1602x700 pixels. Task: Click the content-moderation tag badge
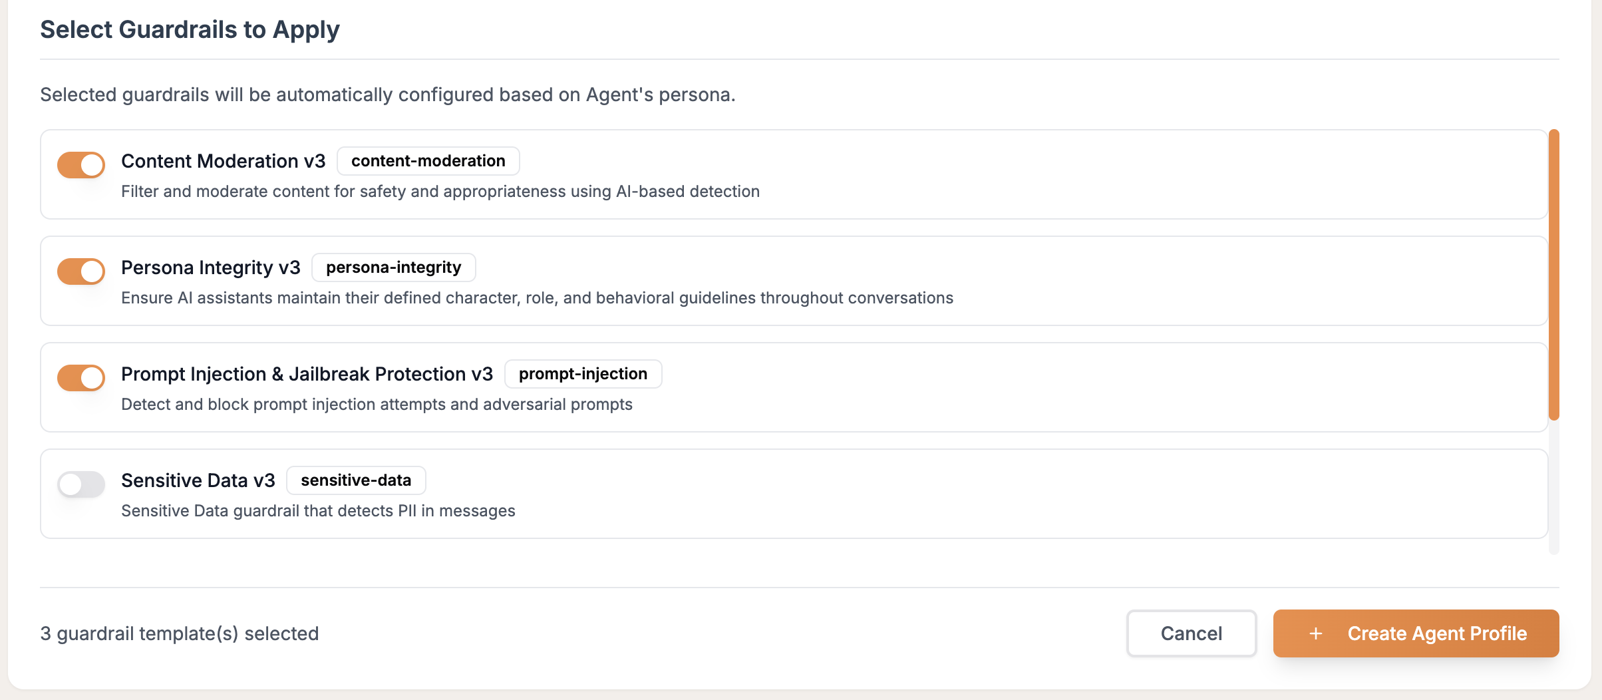click(x=428, y=161)
